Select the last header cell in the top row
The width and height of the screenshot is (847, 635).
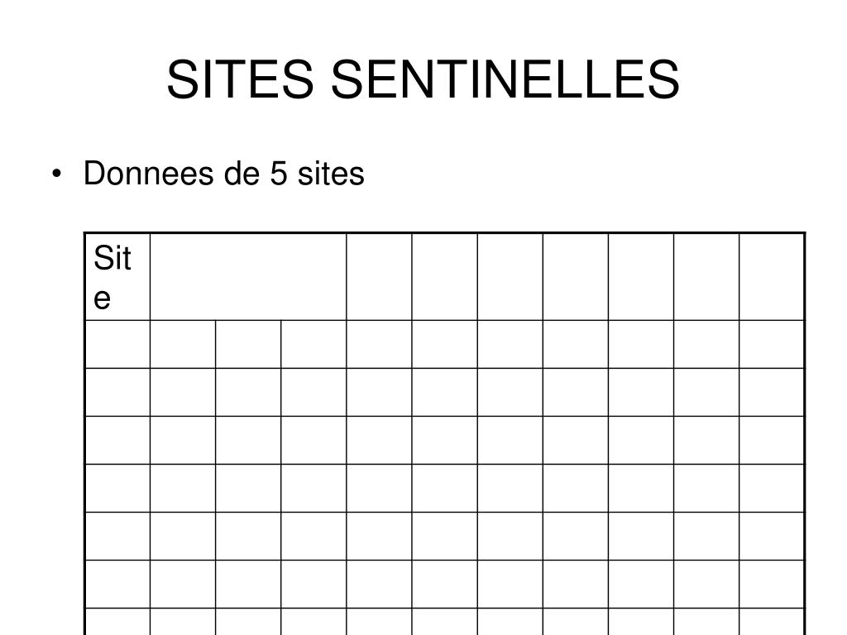(772, 277)
